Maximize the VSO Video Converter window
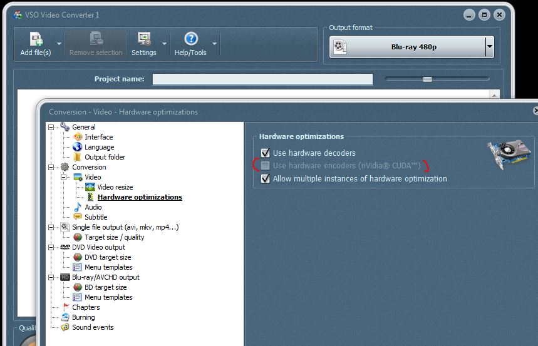This screenshot has width=538, height=346. pos(485,15)
